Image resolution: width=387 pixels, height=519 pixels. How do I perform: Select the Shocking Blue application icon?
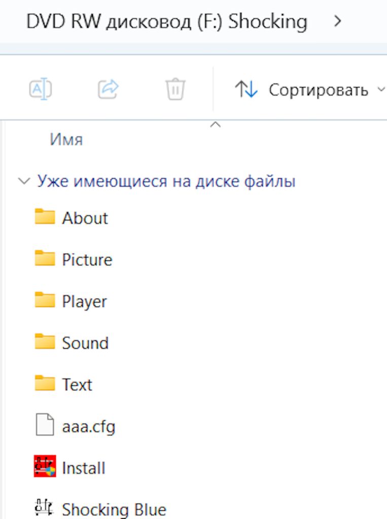[x=44, y=507]
